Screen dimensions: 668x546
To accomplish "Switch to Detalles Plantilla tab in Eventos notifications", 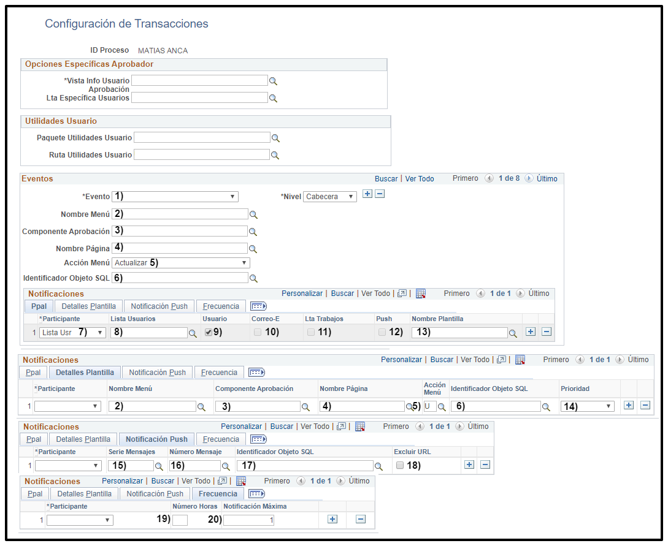I will (x=89, y=306).
